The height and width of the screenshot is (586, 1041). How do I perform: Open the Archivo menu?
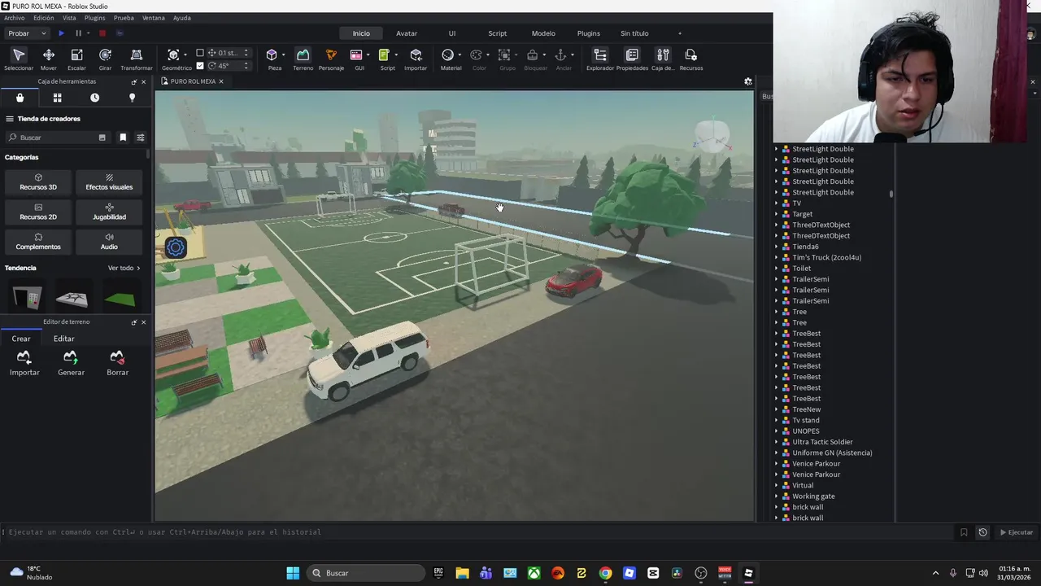click(x=14, y=18)
